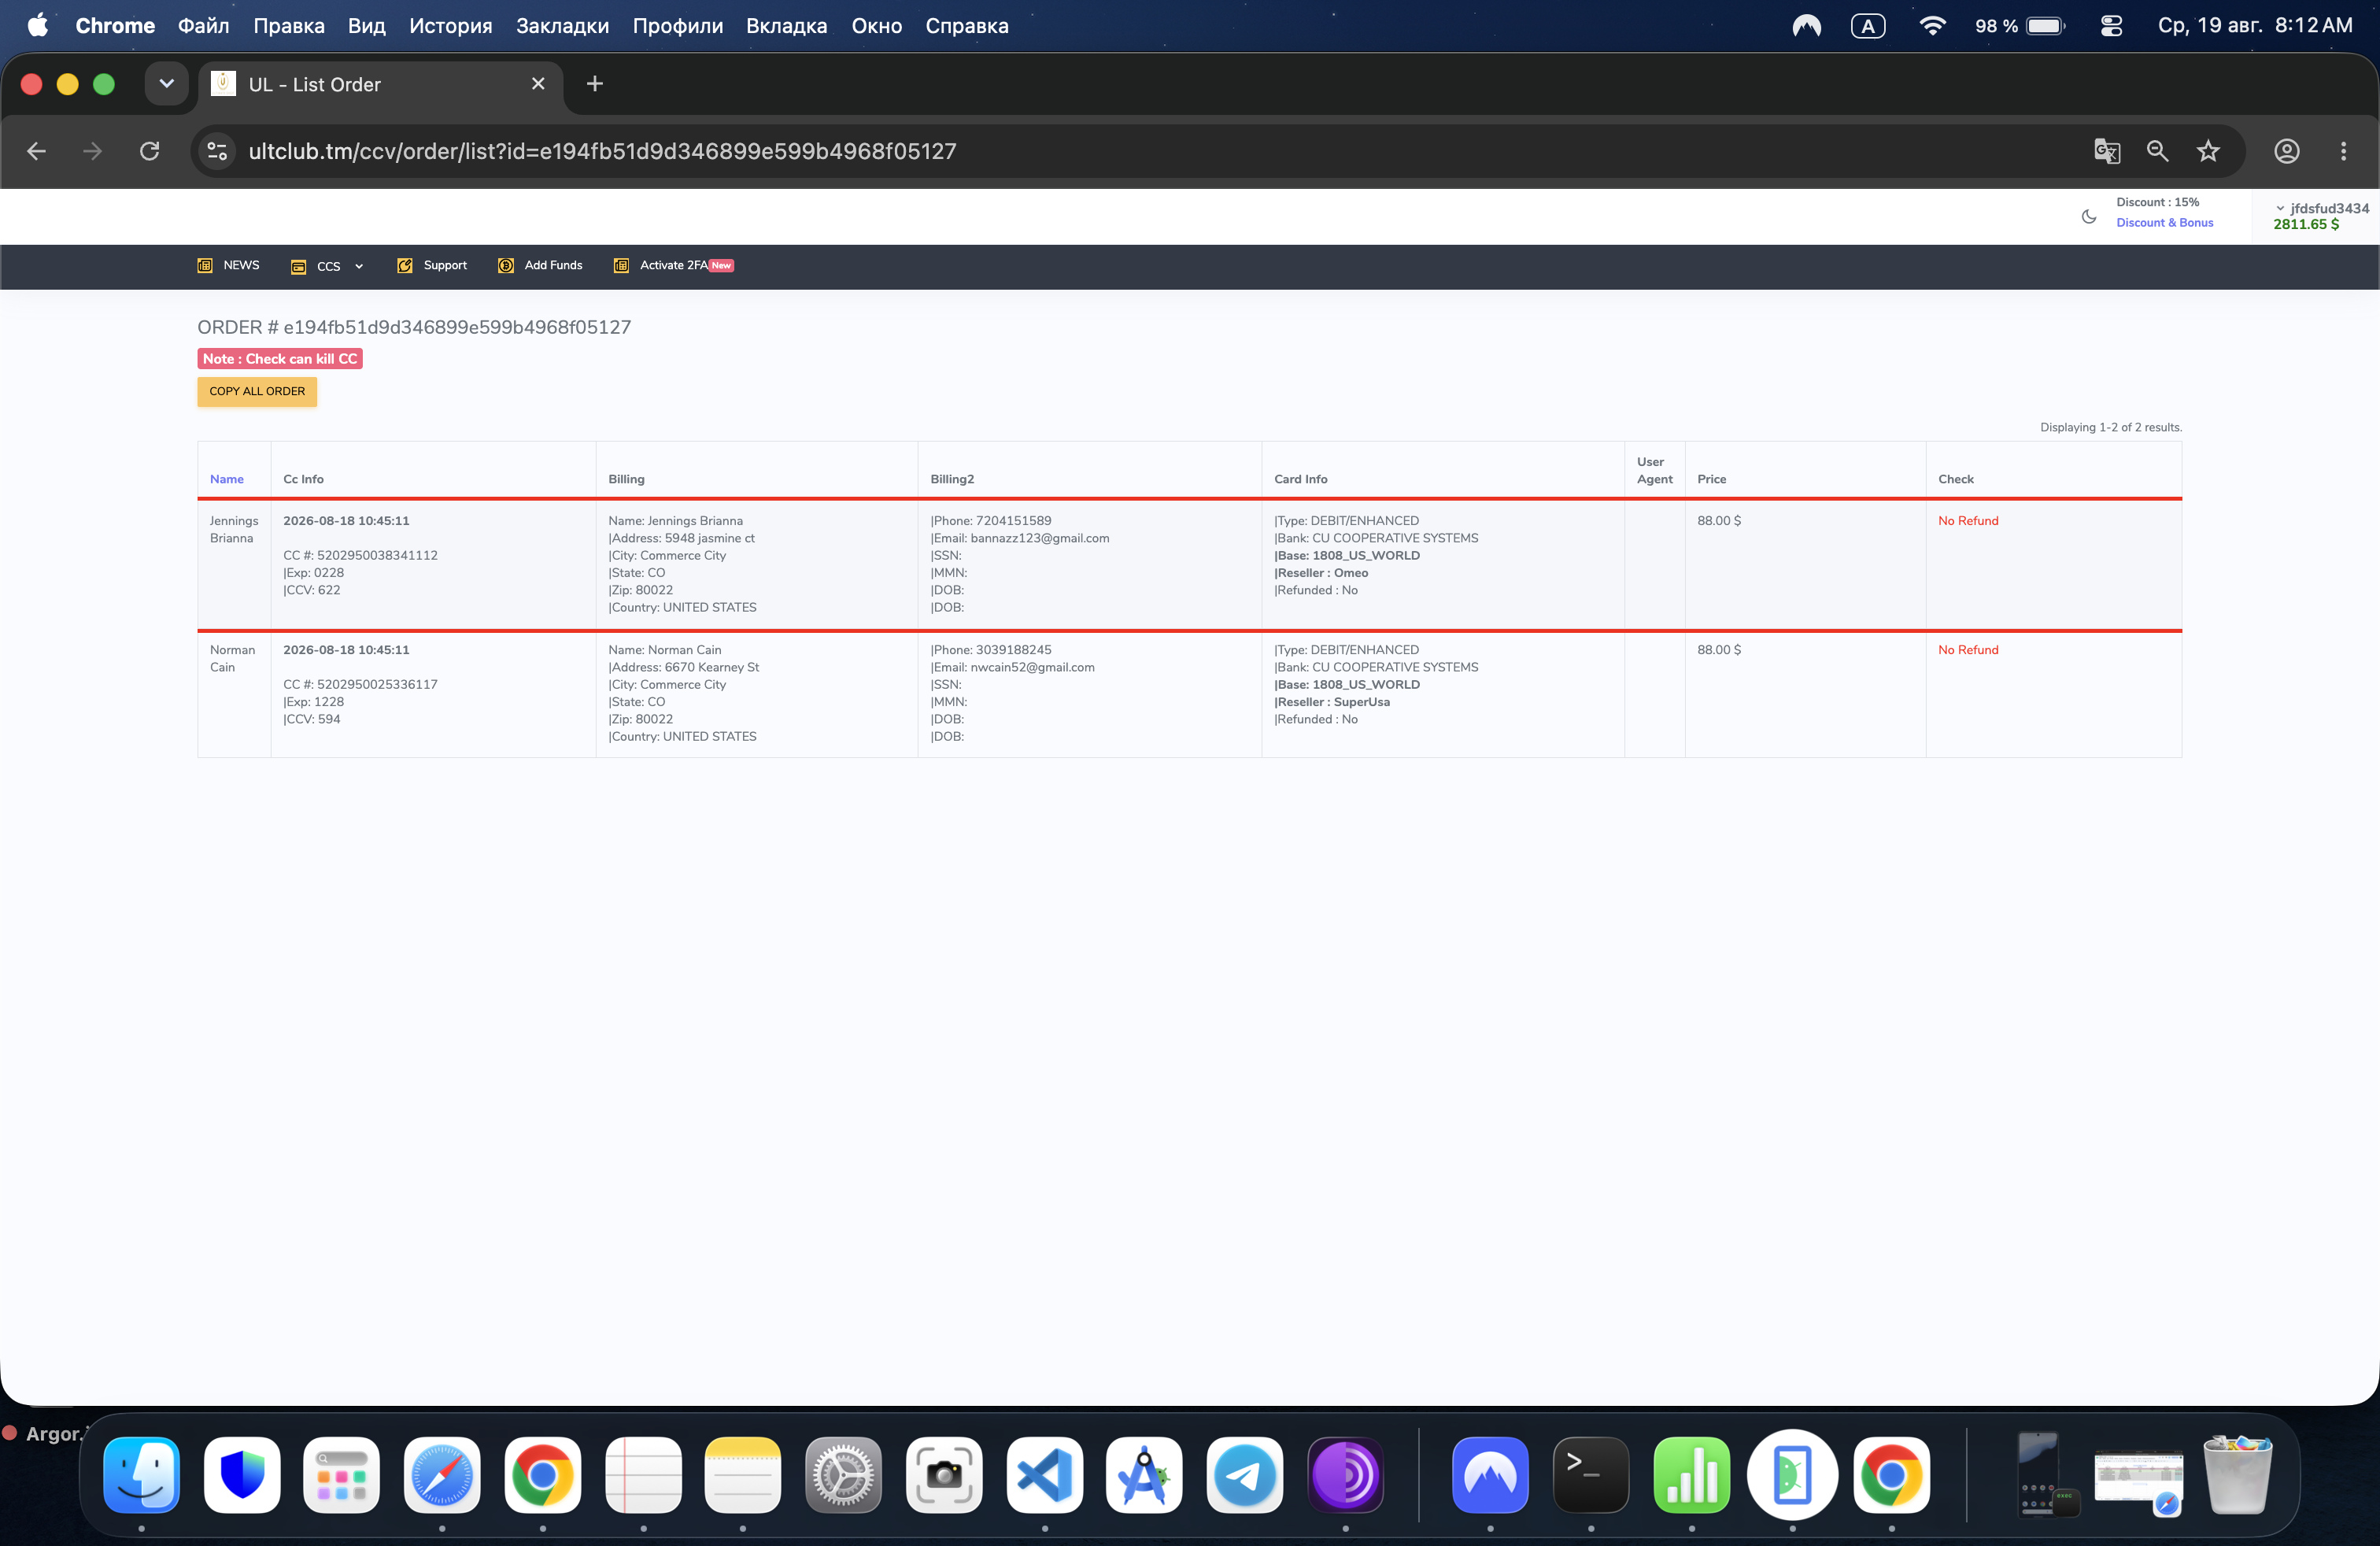The width and height of the screenshot is (2380, 1546).
Task: Open the Закладки menu
Action: pos(562,26)
